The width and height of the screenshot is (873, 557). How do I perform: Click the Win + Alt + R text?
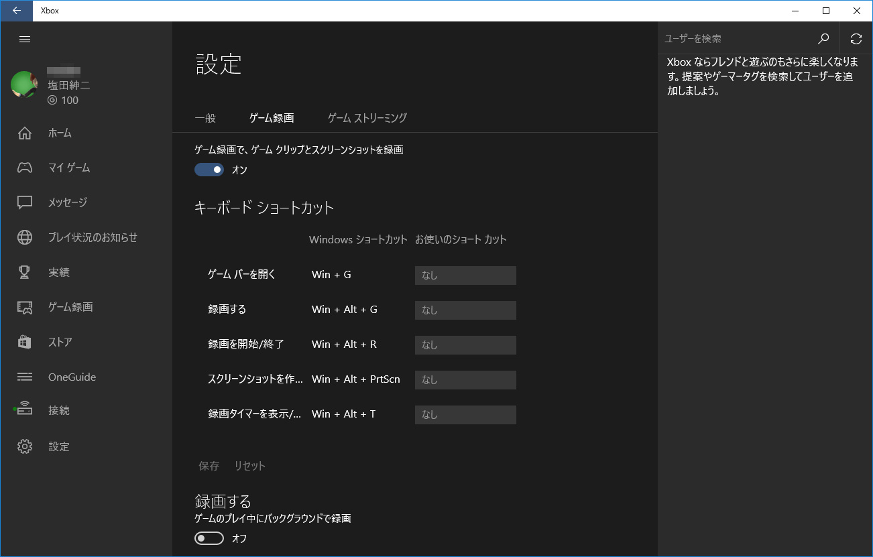tap(344, 345)
